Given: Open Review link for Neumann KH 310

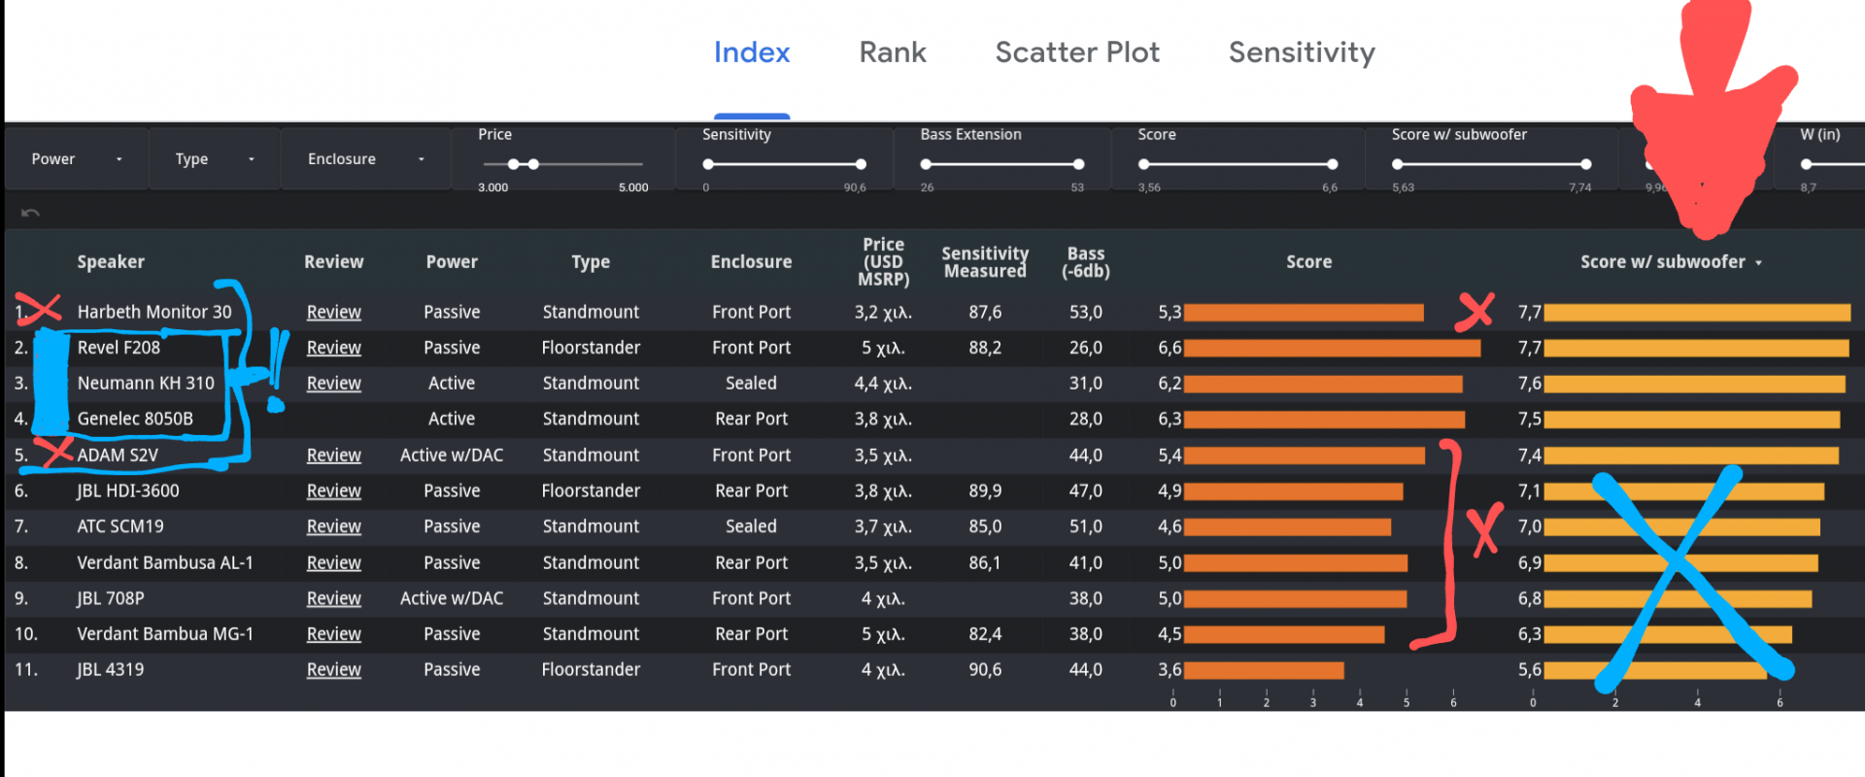Looking at the screenshot, I should pyautogui.click(x=333, y=384).
